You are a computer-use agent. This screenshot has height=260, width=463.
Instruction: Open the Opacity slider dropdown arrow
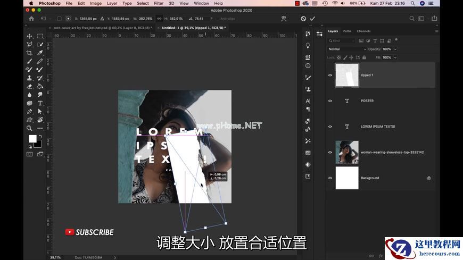click(x=395, y=49)
